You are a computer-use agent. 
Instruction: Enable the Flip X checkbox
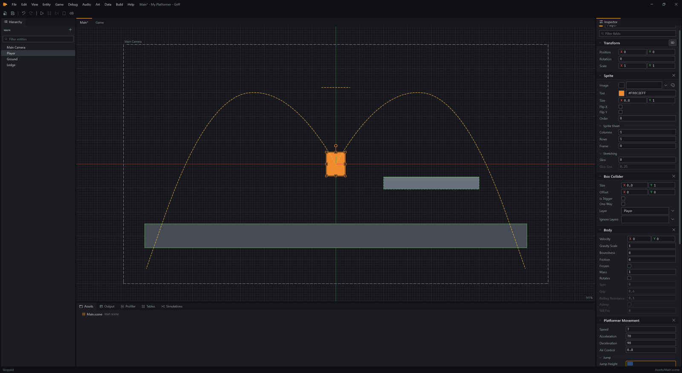(621, 107)
